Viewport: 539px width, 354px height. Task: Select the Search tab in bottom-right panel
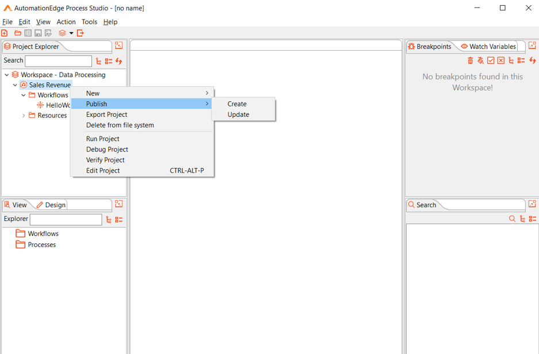tap(422, 205)
